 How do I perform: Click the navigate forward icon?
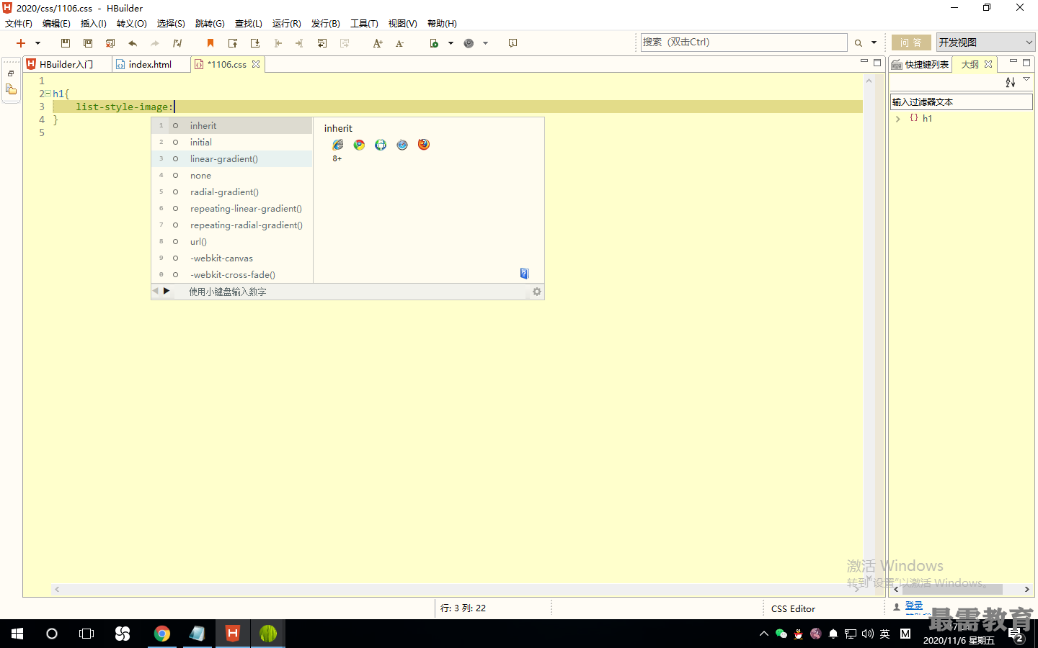(x=300, y=43)
